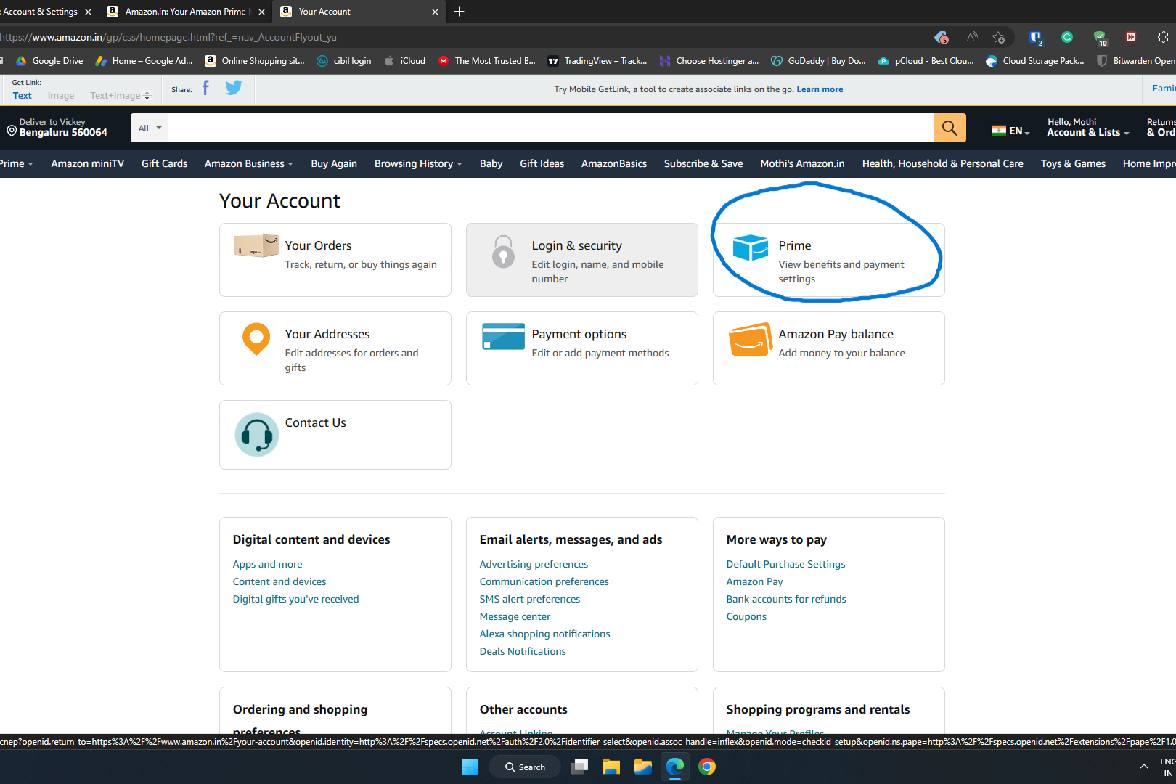Open Alexa shopping notifications link

tap(544, 634)
